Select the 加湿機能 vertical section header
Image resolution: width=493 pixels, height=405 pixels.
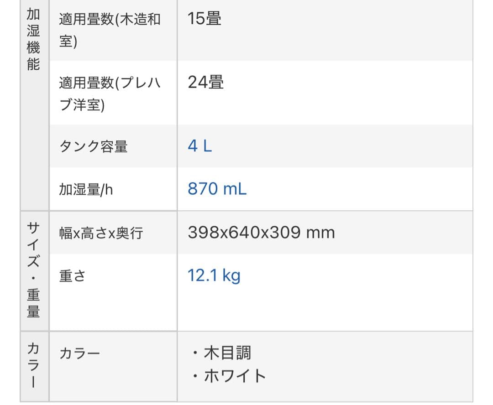[x=34, y=39]
